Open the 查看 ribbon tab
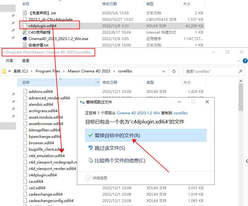This screenshot has height=206, width=248. tap(26, 61)
